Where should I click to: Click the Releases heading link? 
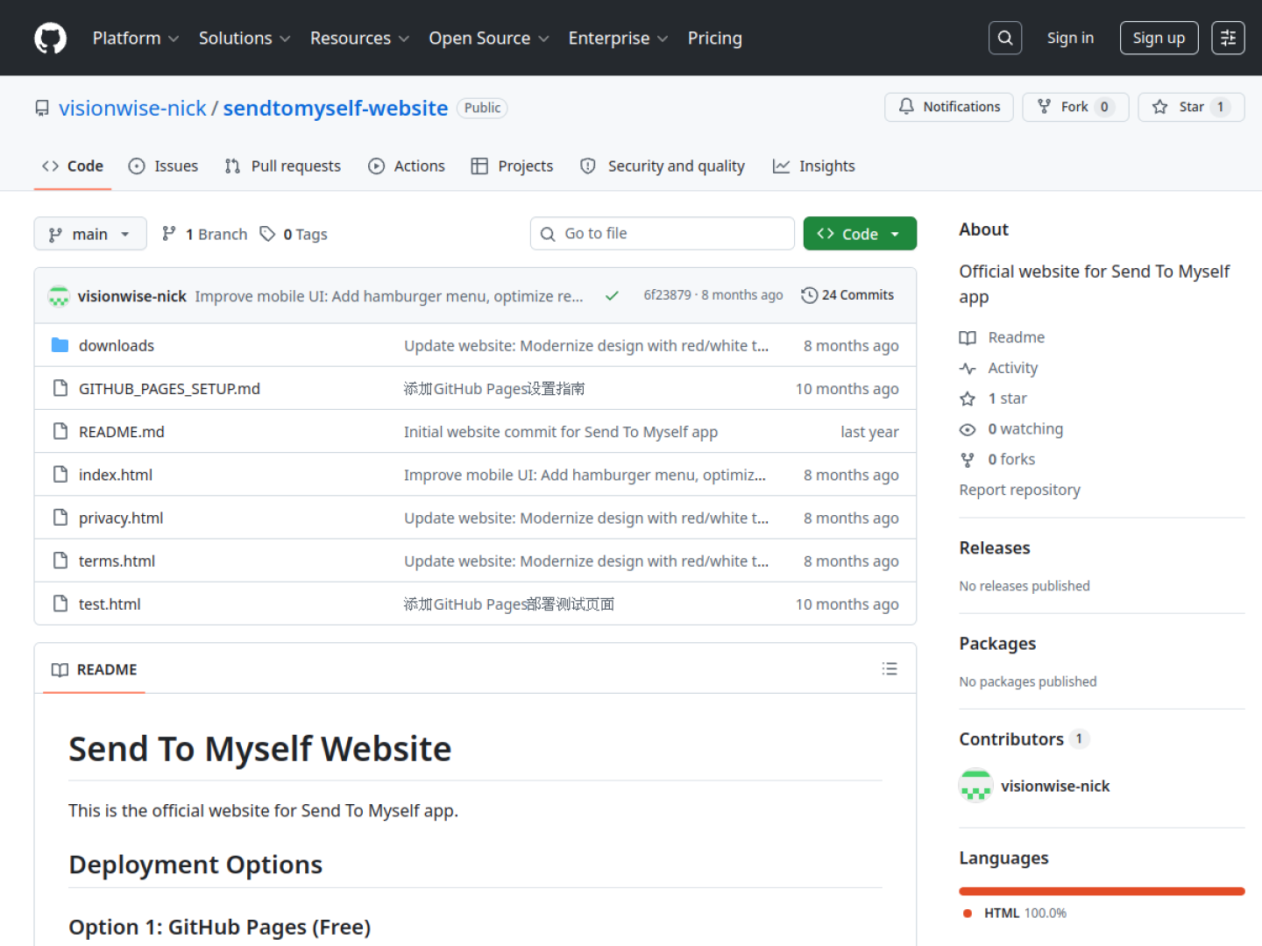tap(995, 547)
